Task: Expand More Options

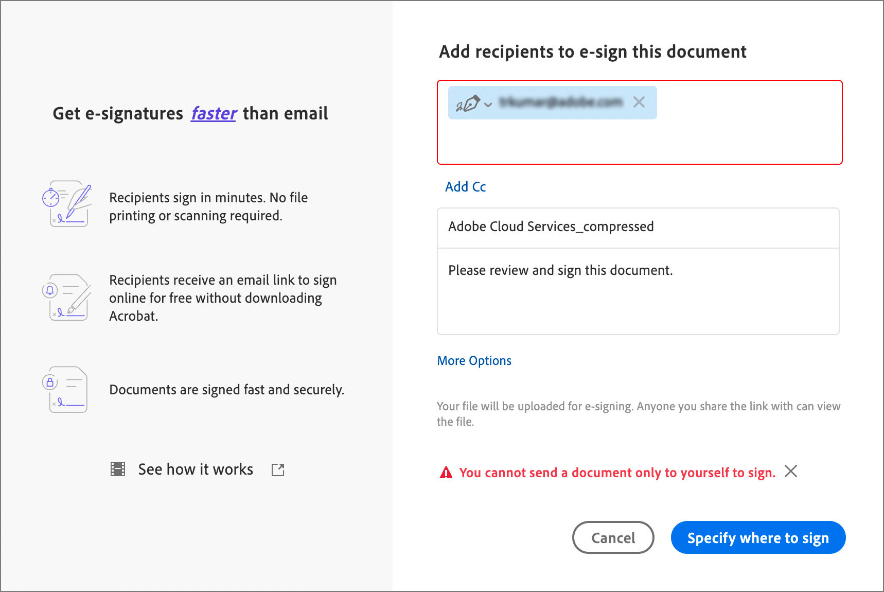Action: pyautogui.click(x=473, y=360)
